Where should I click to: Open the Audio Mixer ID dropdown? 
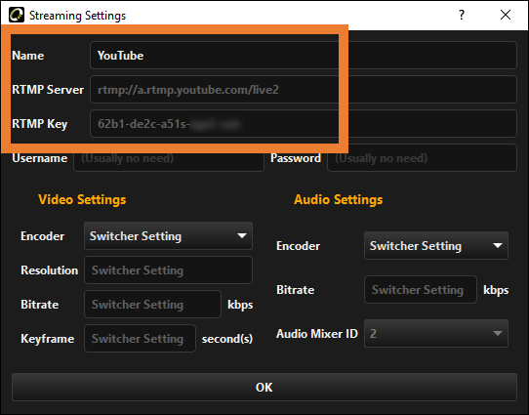point(436,333)
